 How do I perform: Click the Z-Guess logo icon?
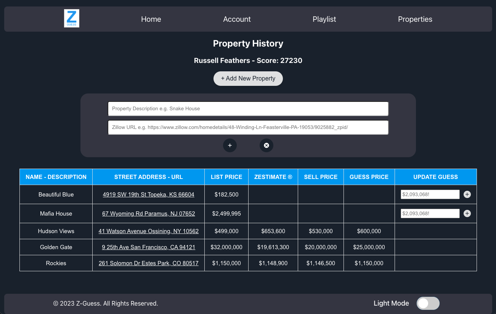tap(72, 19)
